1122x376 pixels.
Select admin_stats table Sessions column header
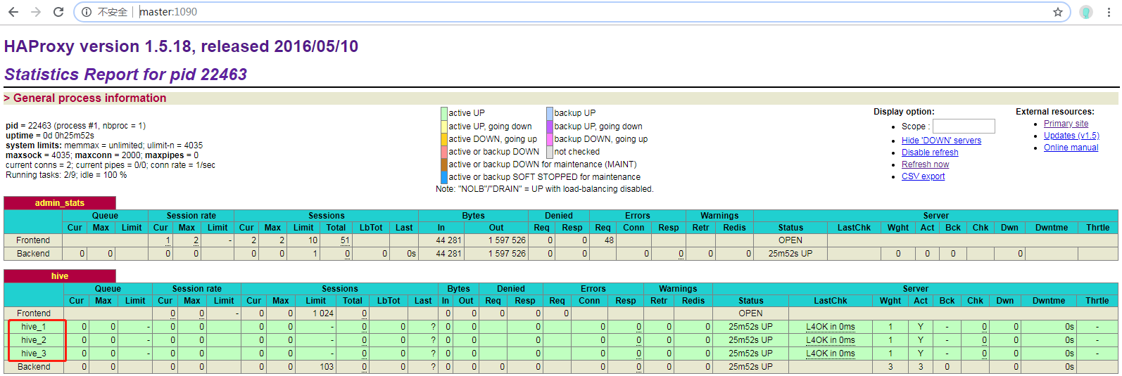pyautogui.click(x=327, y=216)
